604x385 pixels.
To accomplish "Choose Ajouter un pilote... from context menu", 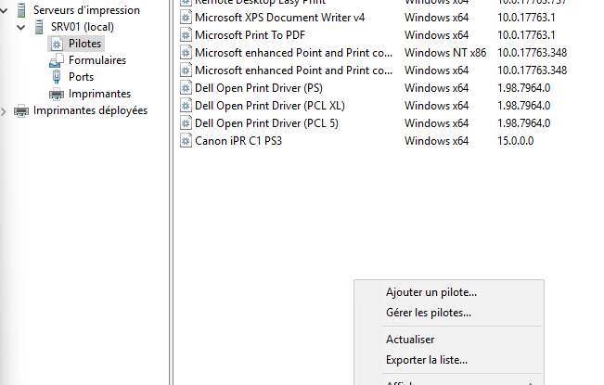I will click(431, 292).
